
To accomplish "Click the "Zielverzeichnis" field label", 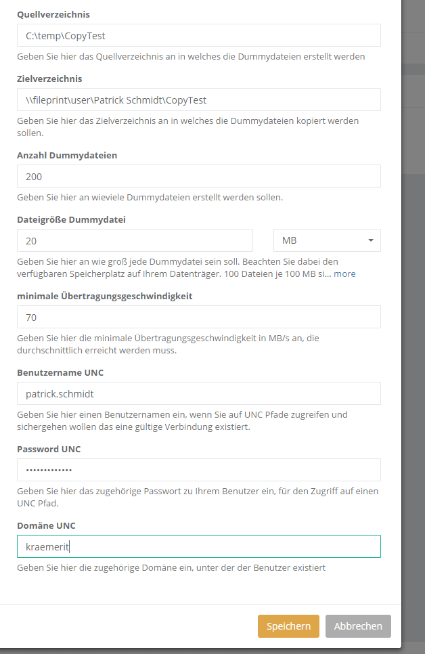I will point(49,79).
